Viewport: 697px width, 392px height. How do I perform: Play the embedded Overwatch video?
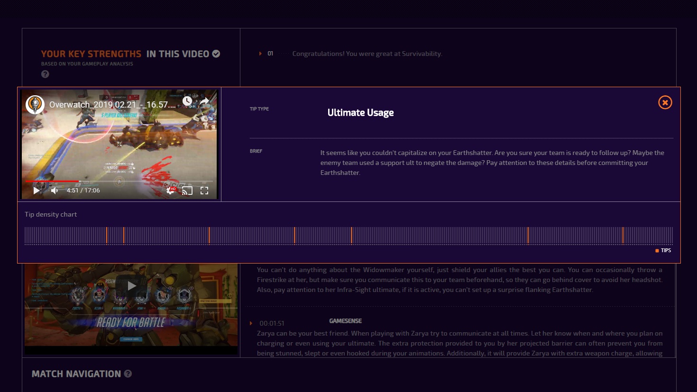click(x=37, y=191)
